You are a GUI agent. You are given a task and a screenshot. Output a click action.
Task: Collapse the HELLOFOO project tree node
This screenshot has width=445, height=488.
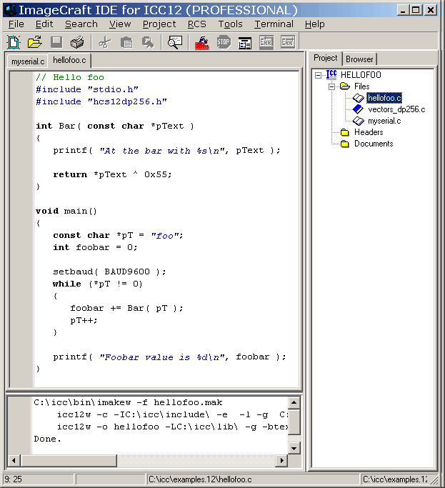coord(318,75)
